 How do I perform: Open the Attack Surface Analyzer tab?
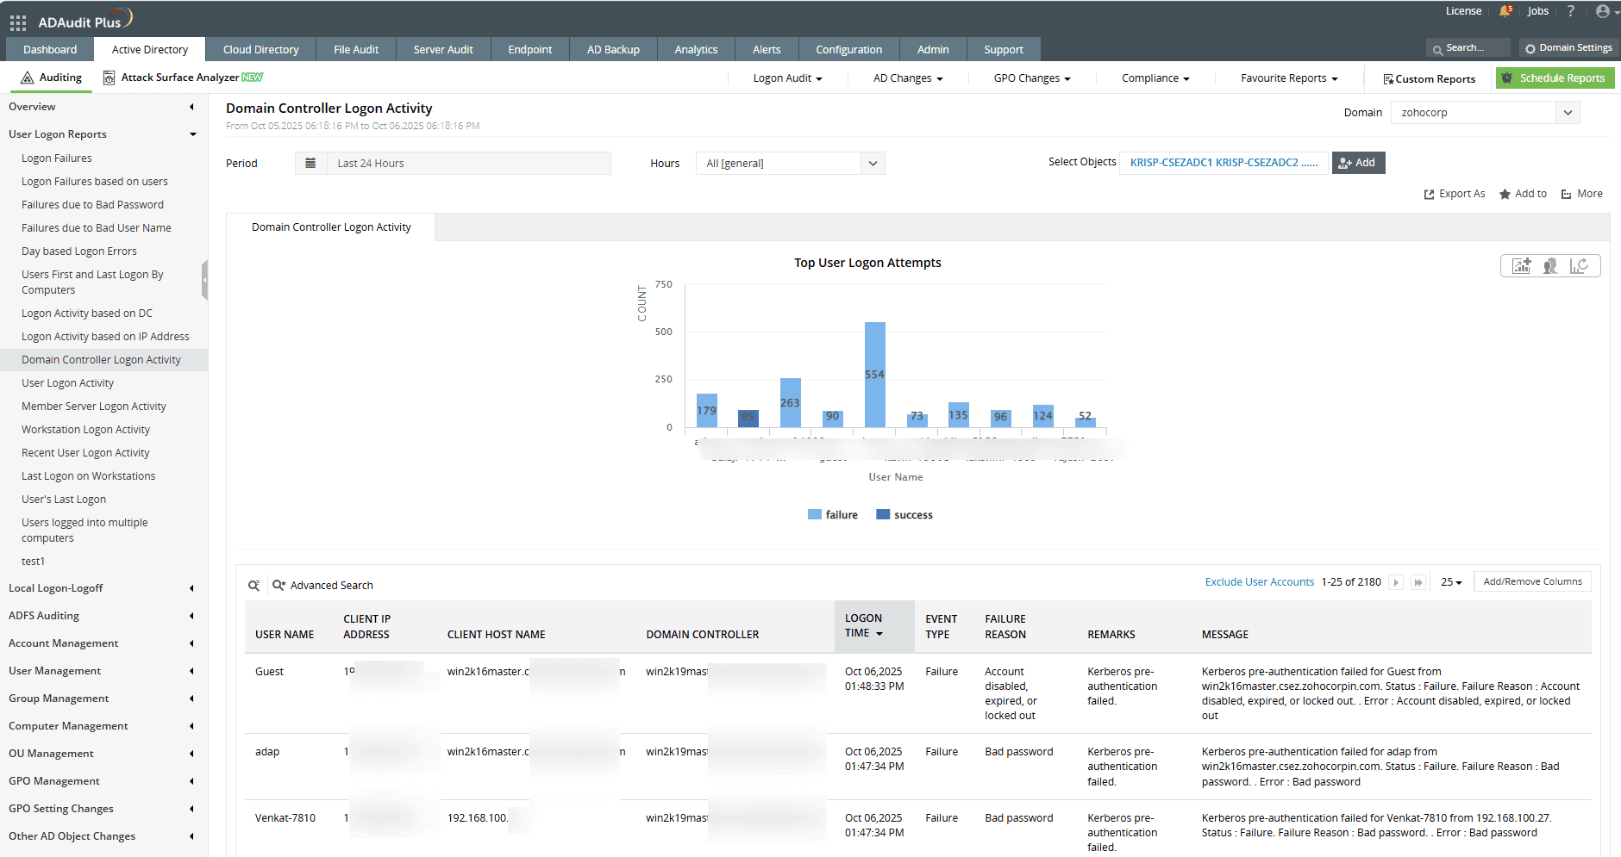(x=182, y=77)
